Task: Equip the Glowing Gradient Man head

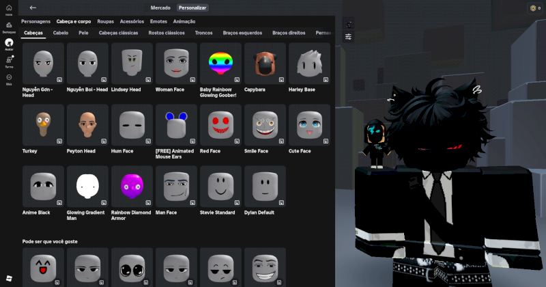Action: [87, 187]
